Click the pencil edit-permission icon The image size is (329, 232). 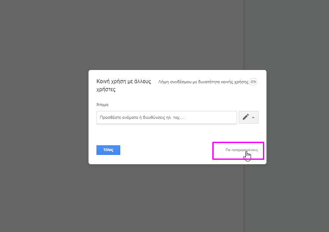(x=246, y=118)
